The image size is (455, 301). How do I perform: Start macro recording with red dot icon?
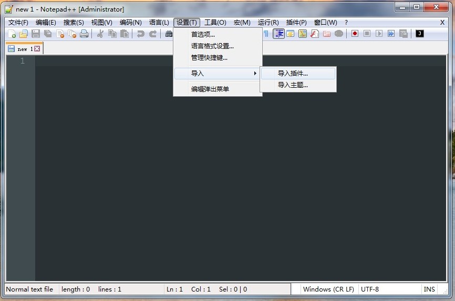click(355, 34)
